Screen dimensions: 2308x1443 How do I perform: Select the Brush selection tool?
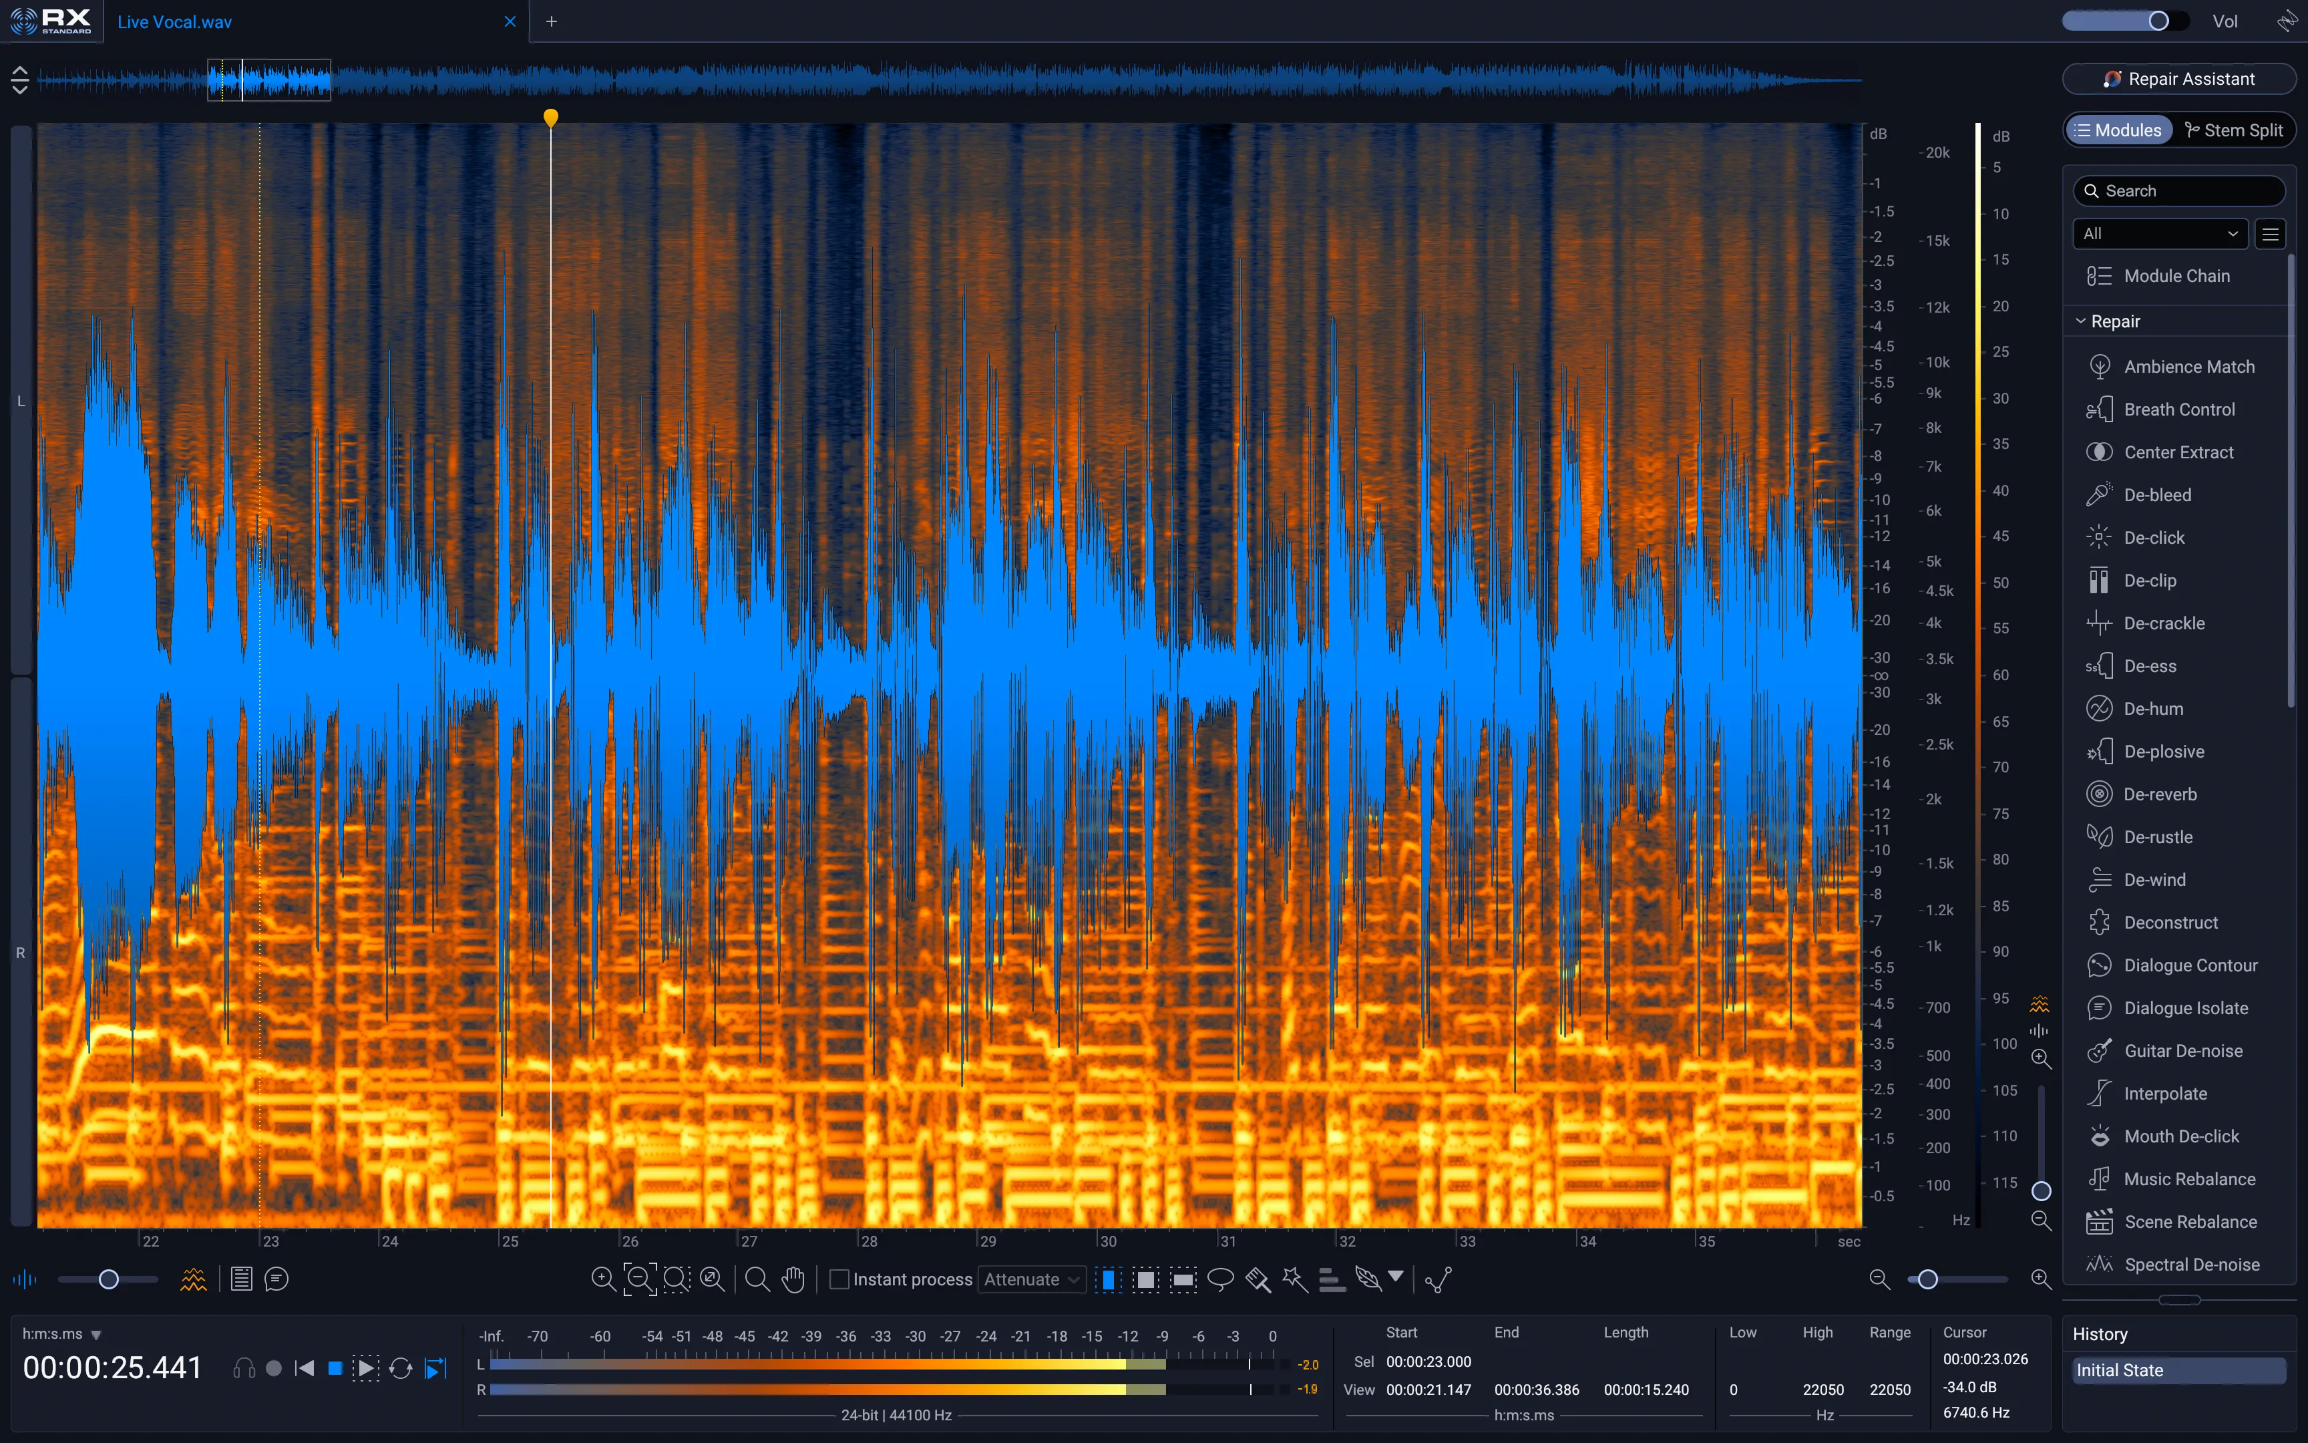[1257, 1279]
